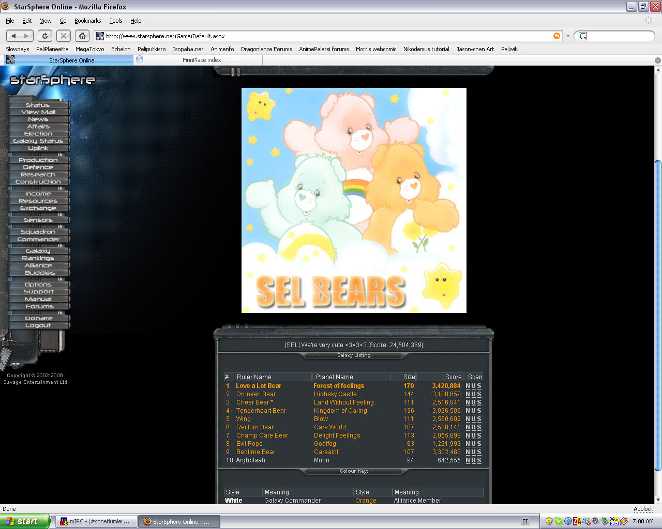Open the Dragonlance Forums bookmark
Screen dimensions: 662x529
click(x=266, y=49)
